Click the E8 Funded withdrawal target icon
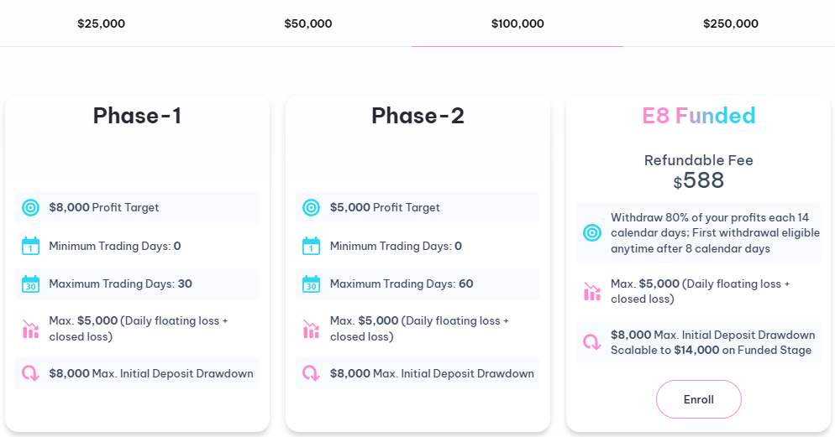The image size is (835, 437). point(592,233)
